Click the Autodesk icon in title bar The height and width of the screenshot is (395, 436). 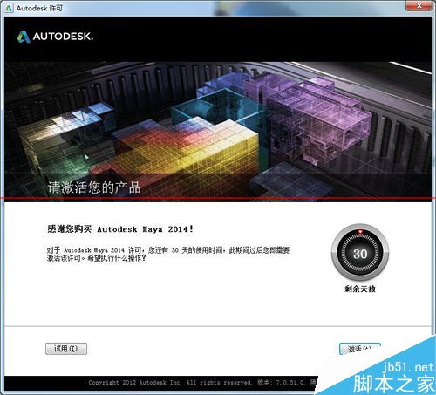9,8
